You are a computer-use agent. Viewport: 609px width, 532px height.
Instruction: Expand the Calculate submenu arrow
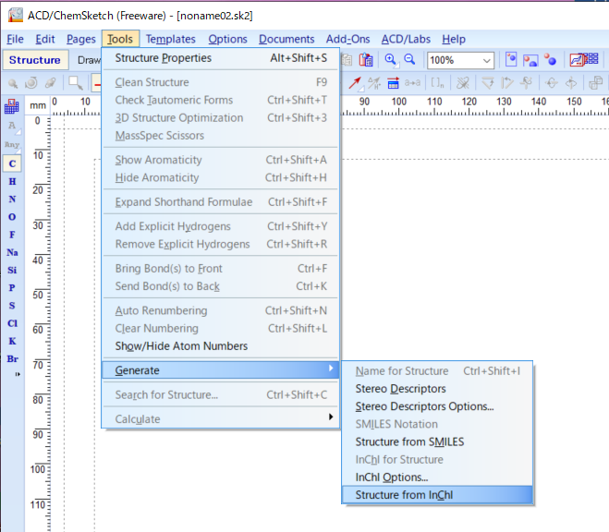coord(331,417)
